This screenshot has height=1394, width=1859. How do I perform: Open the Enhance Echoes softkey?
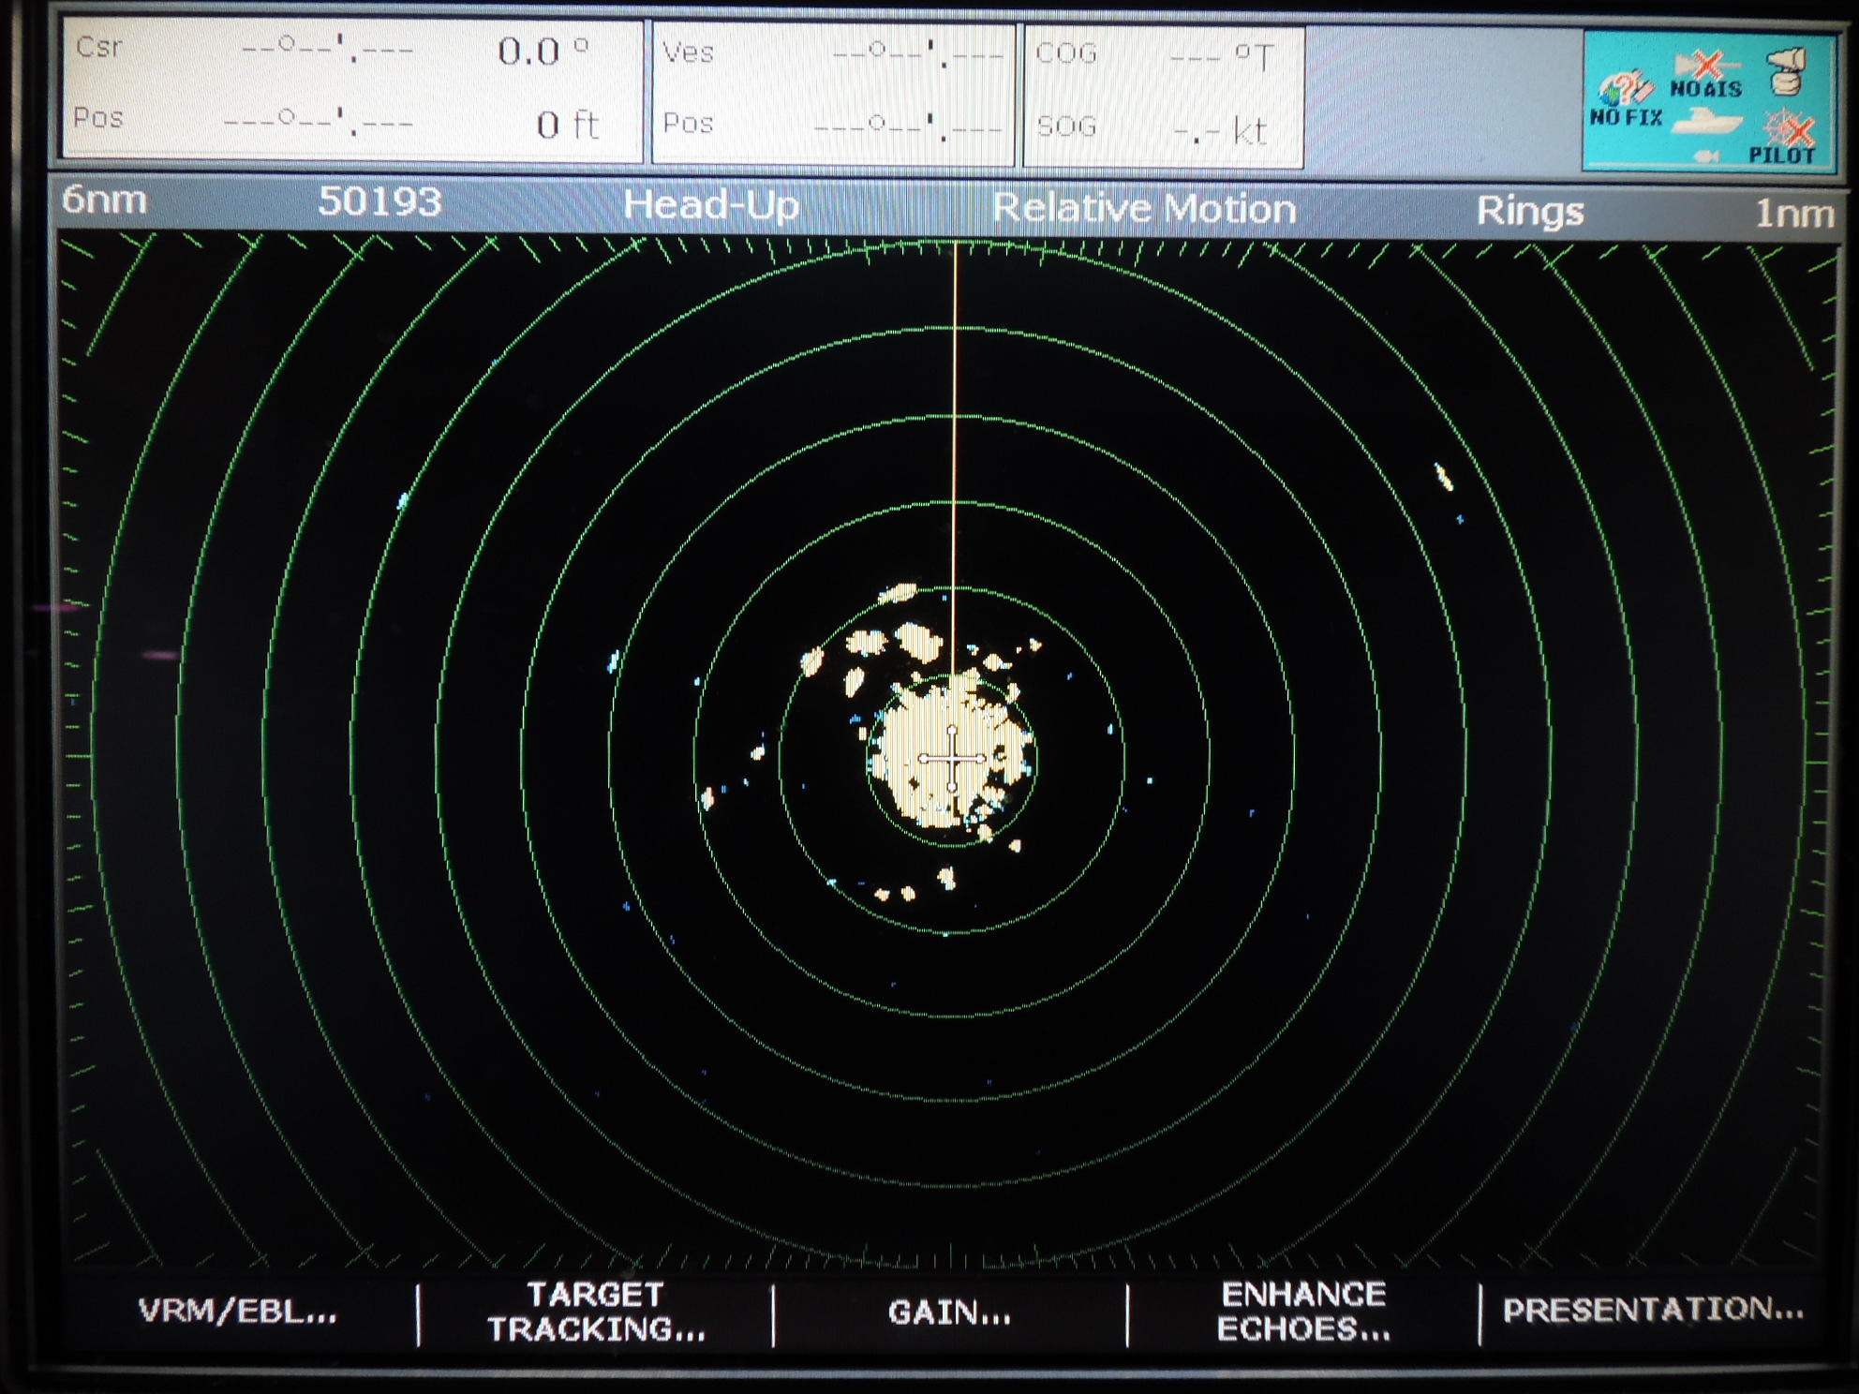1302,1312
